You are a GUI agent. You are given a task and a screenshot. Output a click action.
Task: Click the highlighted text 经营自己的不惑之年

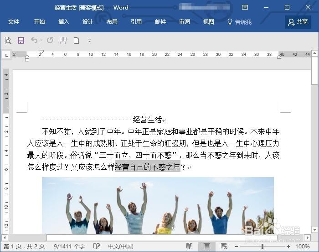[148, 167]
